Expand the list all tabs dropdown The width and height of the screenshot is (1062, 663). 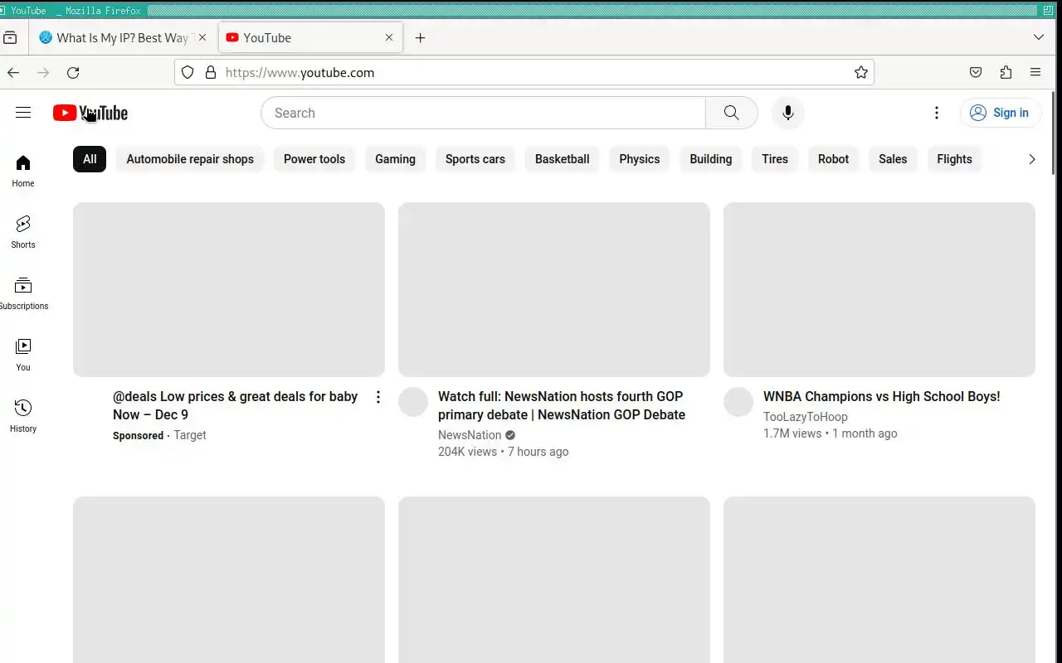pos(1039,38)
